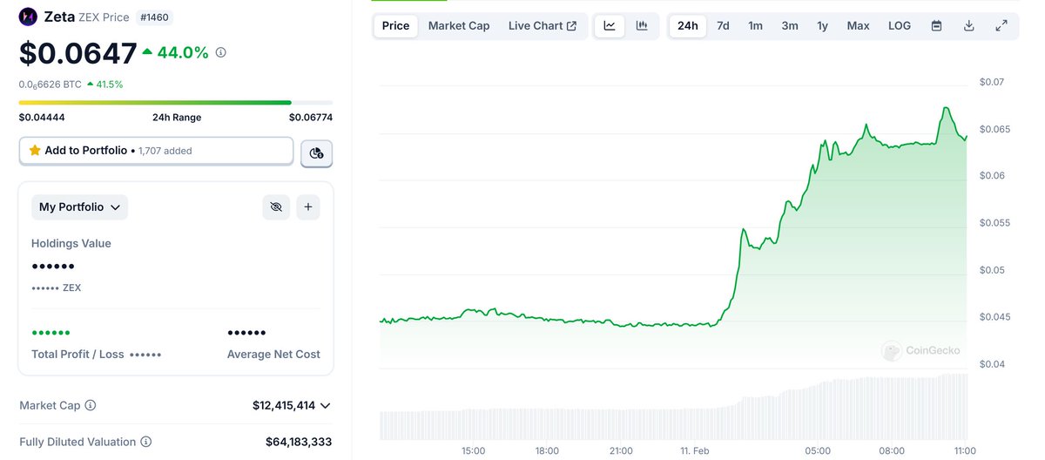
Task: Click the Average Net Cost label
Action: pyautogui.click(x=273, y=355)
